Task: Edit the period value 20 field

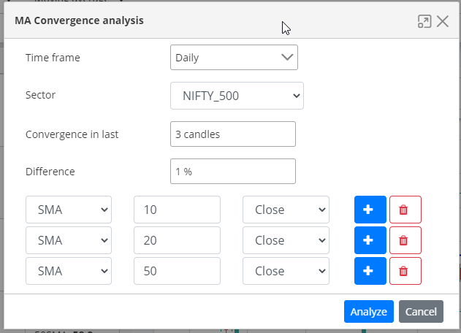Action: (x=177, y=240)
